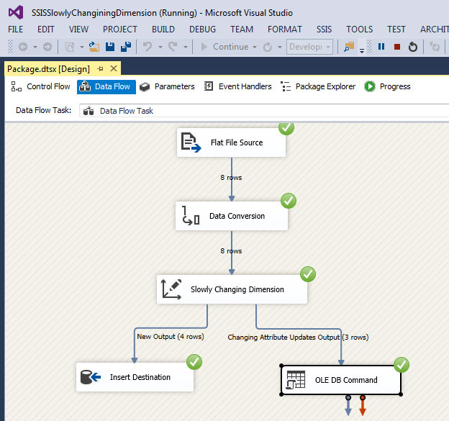Open the BUILD menu

pyautogui.click(x=163, y=30)
